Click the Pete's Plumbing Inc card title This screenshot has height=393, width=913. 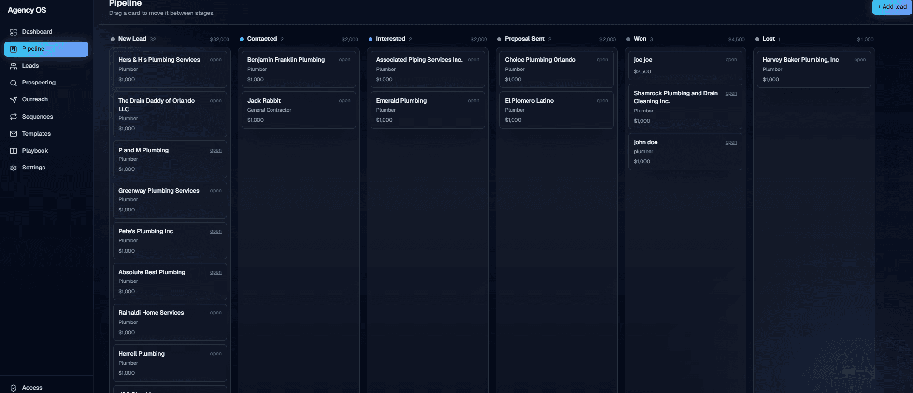(145, 231)
